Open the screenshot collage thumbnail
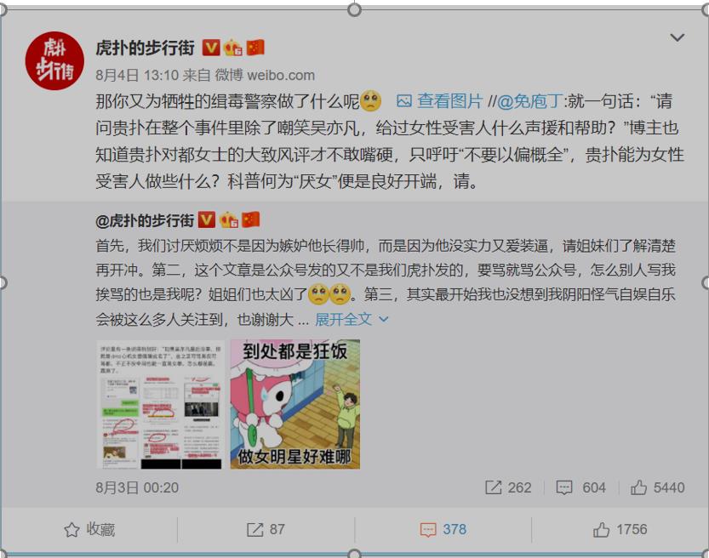 click(161, 404)
